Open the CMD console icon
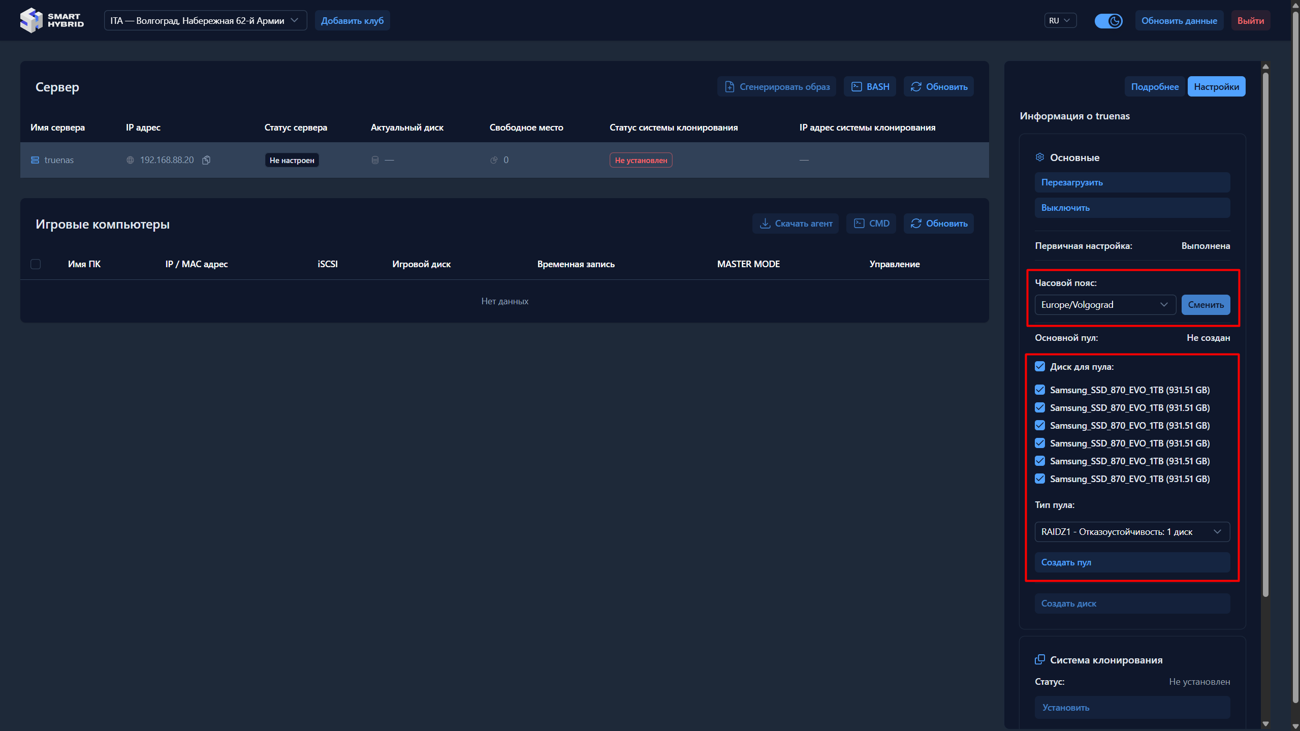Image resolution: width=1300 pixels, height=731 pixels. [859, 224]
